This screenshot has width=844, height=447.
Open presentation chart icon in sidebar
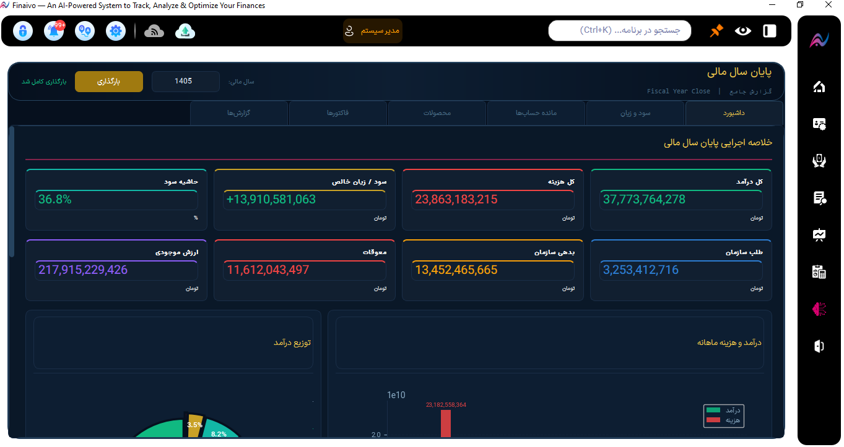point(819,235)
